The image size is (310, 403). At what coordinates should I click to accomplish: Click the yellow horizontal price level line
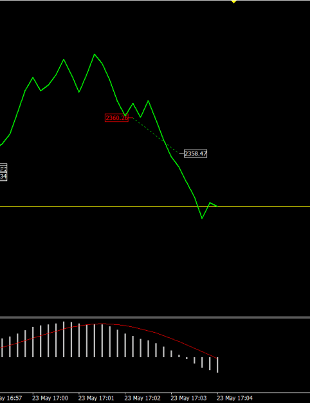(x=155, y=206)
